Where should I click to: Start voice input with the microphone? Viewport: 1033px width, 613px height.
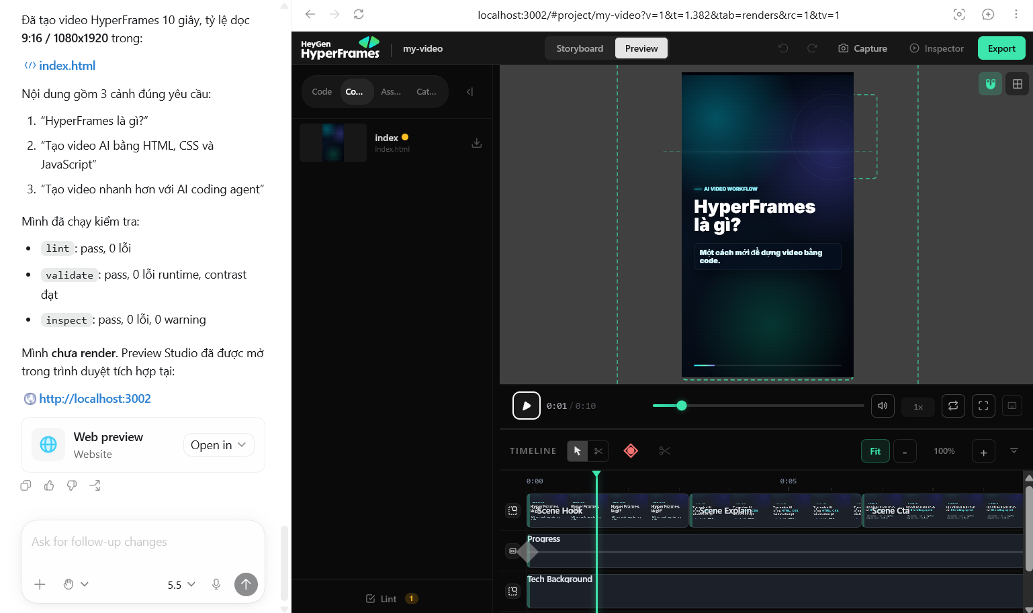[x=216, y=584]
